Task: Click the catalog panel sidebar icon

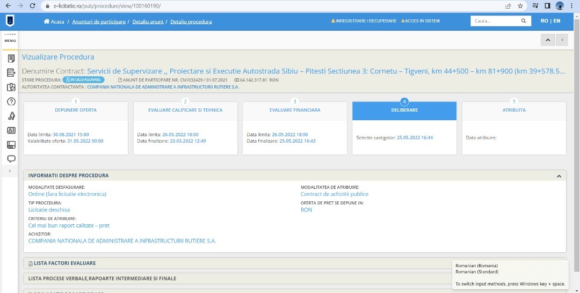Action: (11, 145)
